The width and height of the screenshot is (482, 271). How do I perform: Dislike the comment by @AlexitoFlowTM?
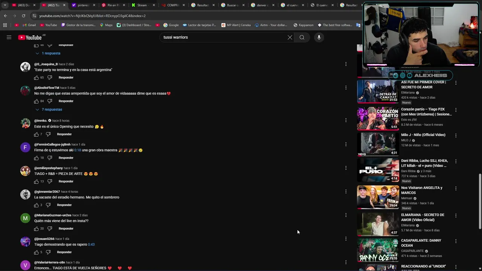(50, 101)
